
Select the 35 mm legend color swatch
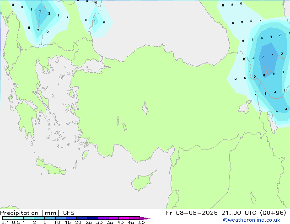coord(113,218)
